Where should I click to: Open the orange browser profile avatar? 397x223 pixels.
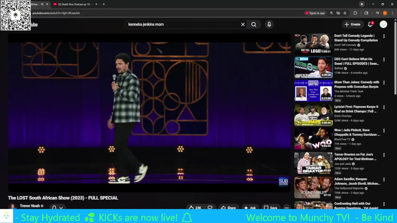tap(385, 13)
